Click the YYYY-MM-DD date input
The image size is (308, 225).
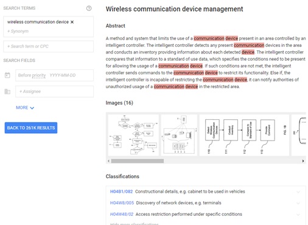pyautogui.click(x=63, y=75)
